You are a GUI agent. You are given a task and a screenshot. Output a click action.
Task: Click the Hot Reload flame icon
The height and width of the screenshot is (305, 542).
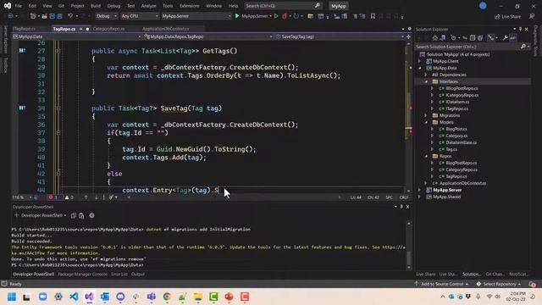285,16
